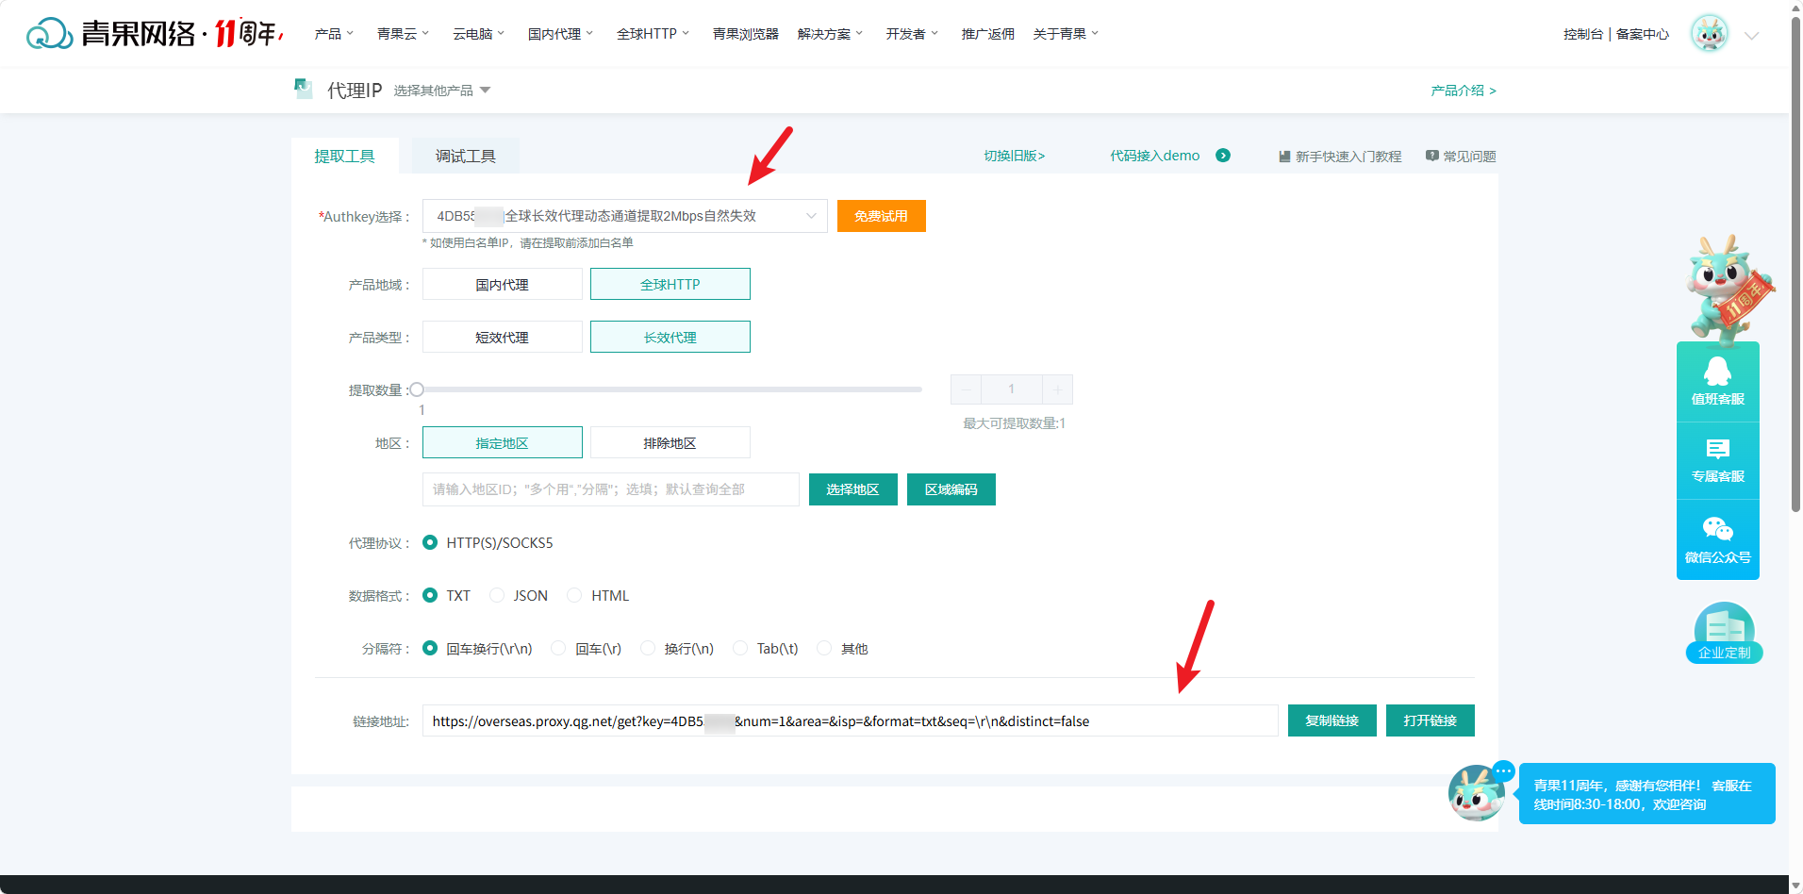Image resolution: width=1803 pixels, height=894 pixels.
Task: Expand the 关于青果 menu
Action: point(1067,34)
